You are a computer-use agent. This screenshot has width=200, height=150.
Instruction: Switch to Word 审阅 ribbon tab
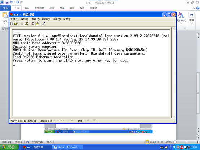click(72, 8)
